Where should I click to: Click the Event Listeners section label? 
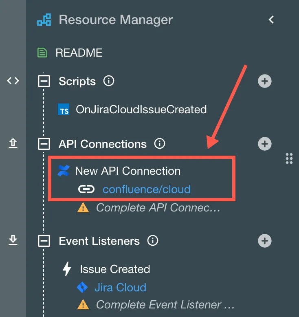tap(99, 241)
